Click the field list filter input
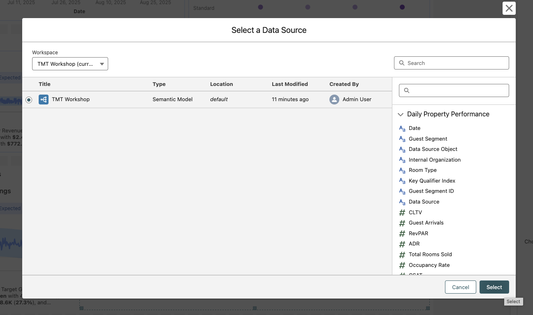533x315 pixels. pos(457,90)
